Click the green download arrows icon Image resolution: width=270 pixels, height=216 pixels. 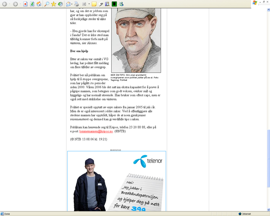coord(114,4)
